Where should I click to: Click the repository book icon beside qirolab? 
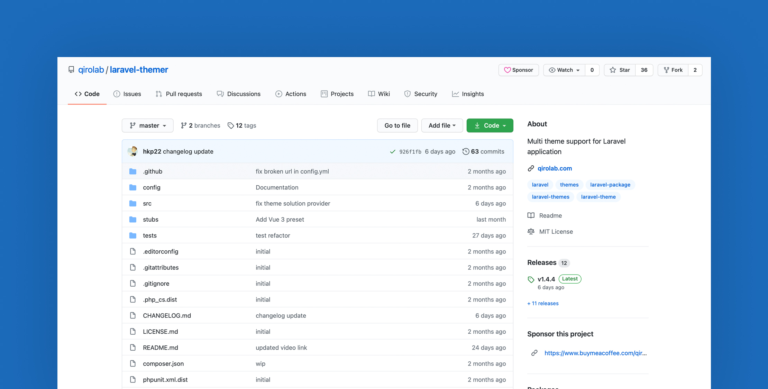(x=71, y=70)
